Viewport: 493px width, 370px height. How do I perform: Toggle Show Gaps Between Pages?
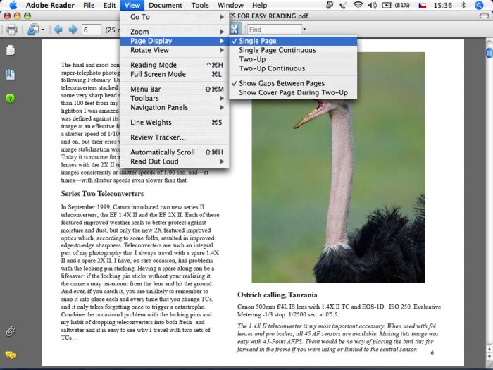282,83
